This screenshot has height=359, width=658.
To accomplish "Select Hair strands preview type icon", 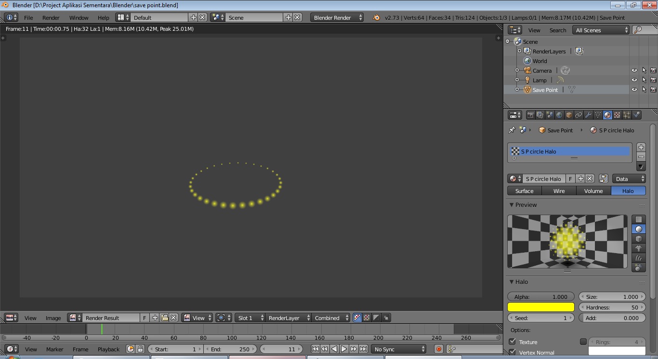I will click(639, 258).
